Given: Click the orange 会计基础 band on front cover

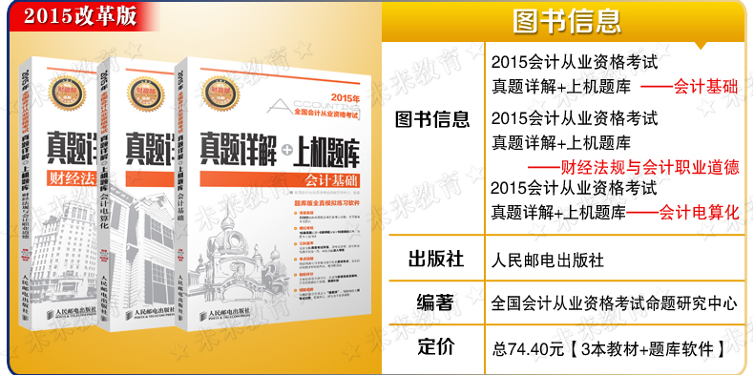Looking at the screenshot, I should point(280,180).
